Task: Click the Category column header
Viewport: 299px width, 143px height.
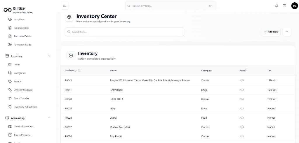Action: pos(206,70)
